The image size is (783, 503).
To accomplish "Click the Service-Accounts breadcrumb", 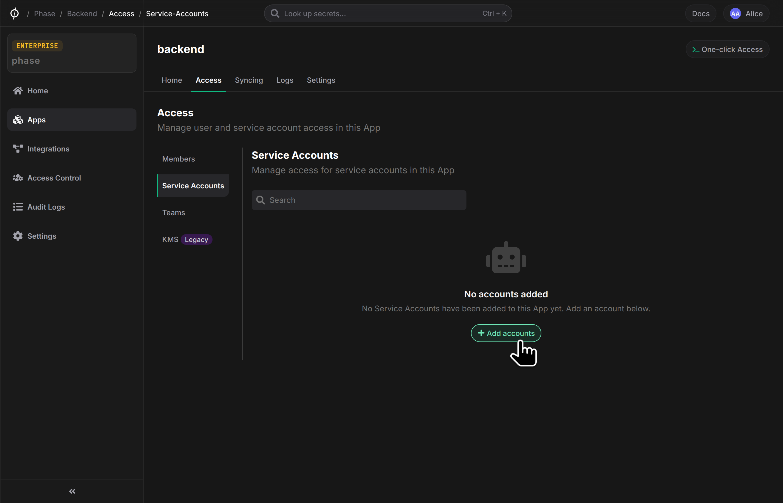I will click(x=177, y=13).
